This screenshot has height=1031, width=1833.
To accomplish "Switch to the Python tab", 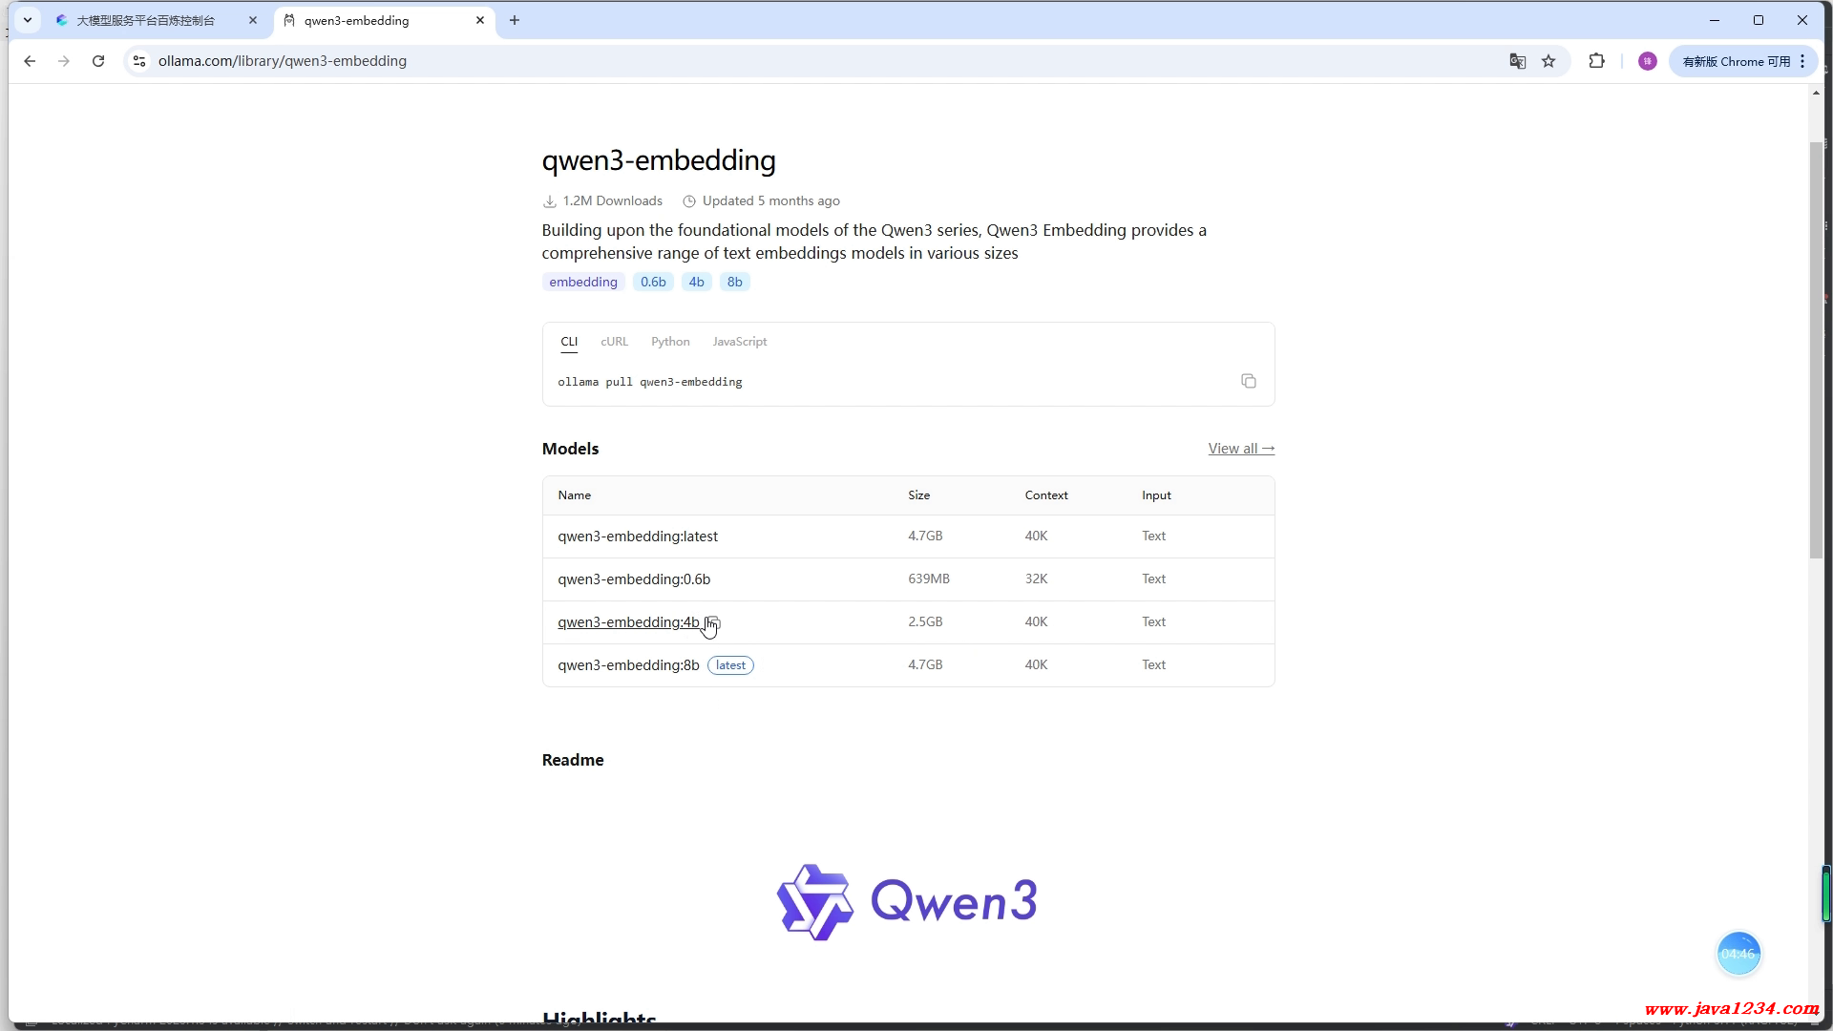I will pos(670,342).
